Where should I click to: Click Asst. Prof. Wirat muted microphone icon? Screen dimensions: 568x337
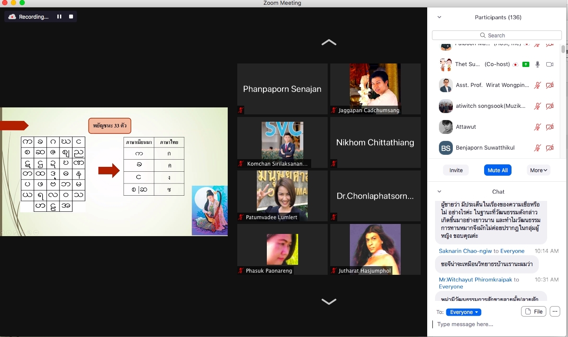538,85
